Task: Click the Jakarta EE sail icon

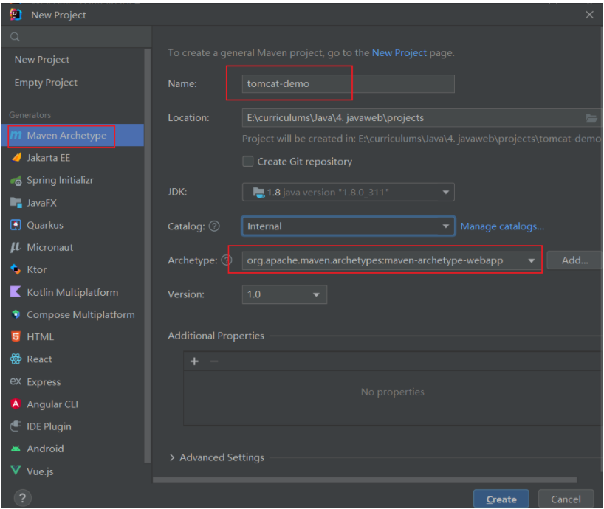Action: (x=16, y=158)
